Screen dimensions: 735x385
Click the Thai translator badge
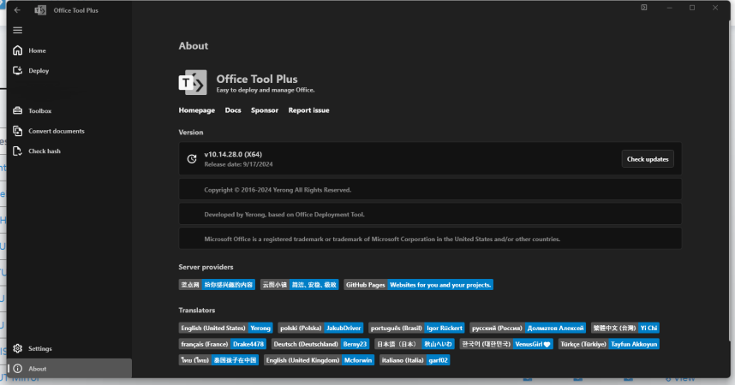[219, 360]
